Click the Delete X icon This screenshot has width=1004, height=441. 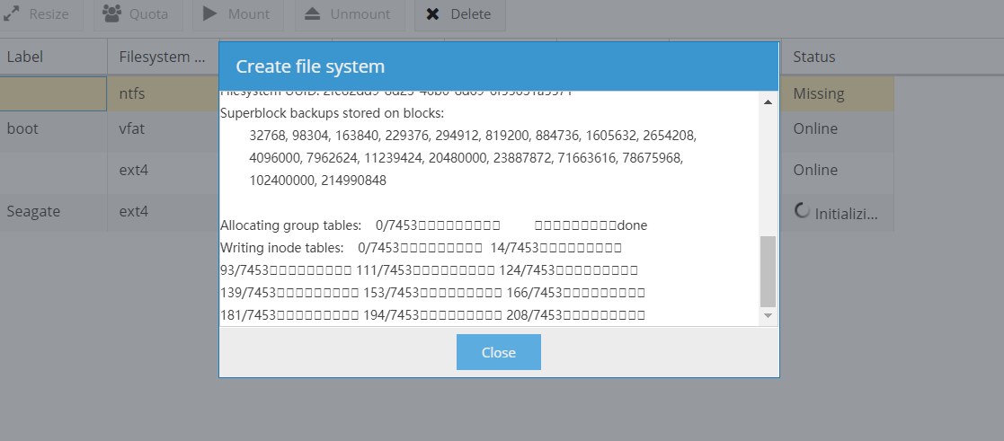[433, 13]
